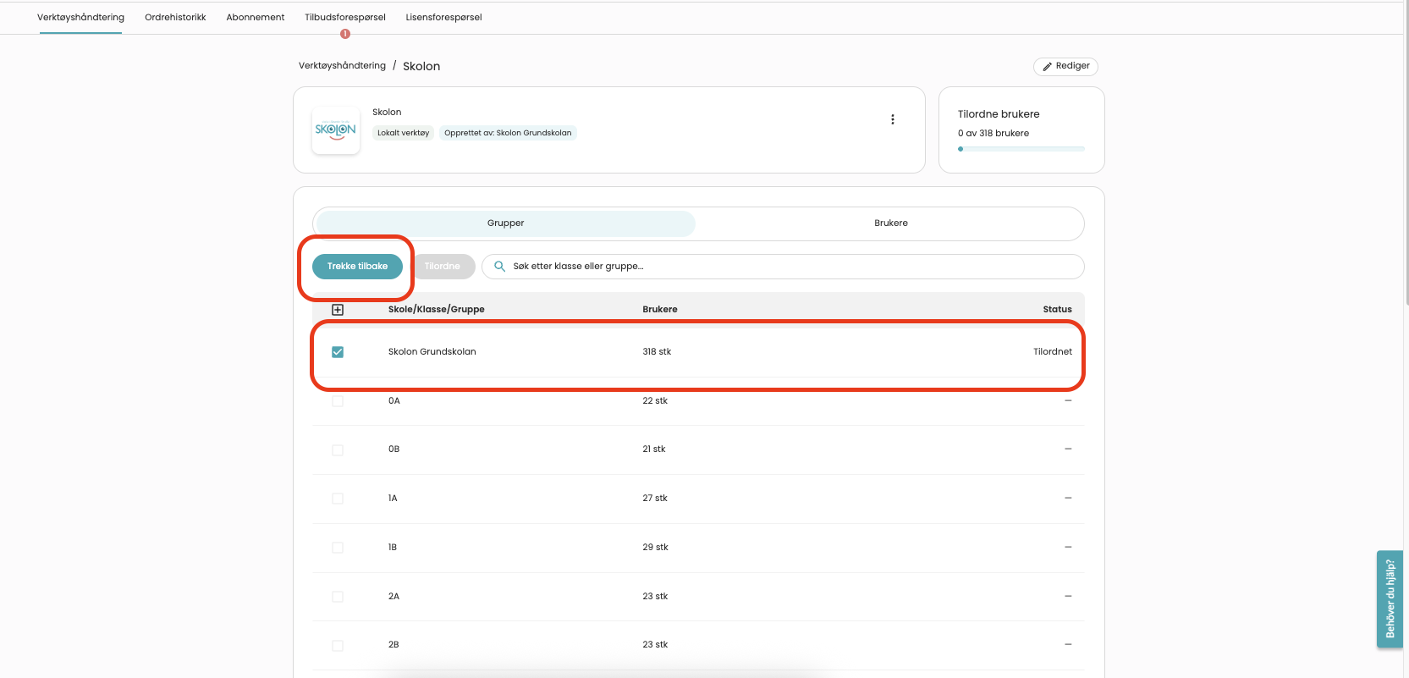Click the Skolon logo thumbnail
This screenshot has height=678, width=1409.
coord(336,130)
